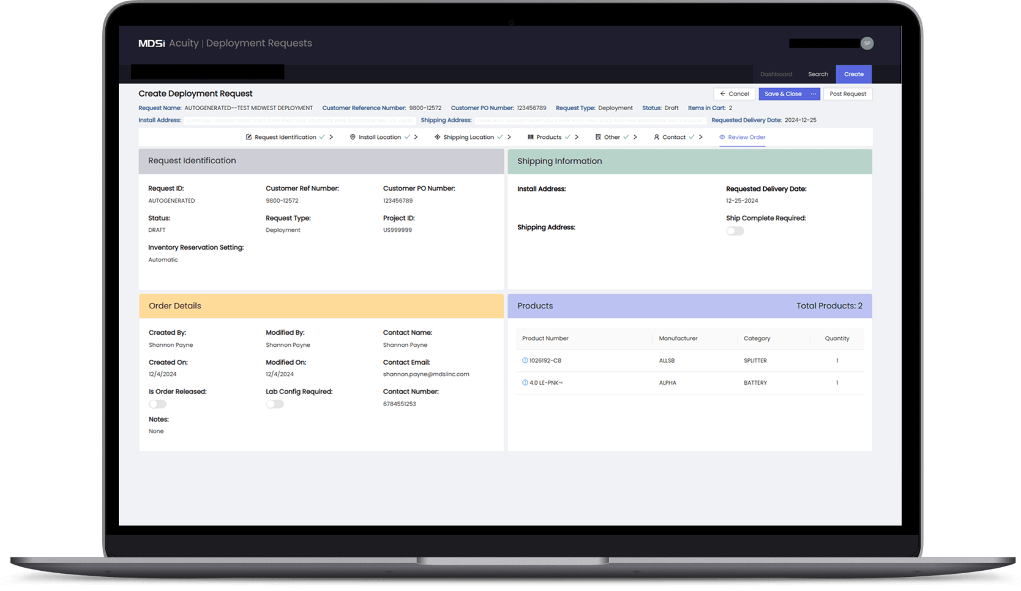Go to the Products step
This screenshot has width=1021, height=591.
549,137
